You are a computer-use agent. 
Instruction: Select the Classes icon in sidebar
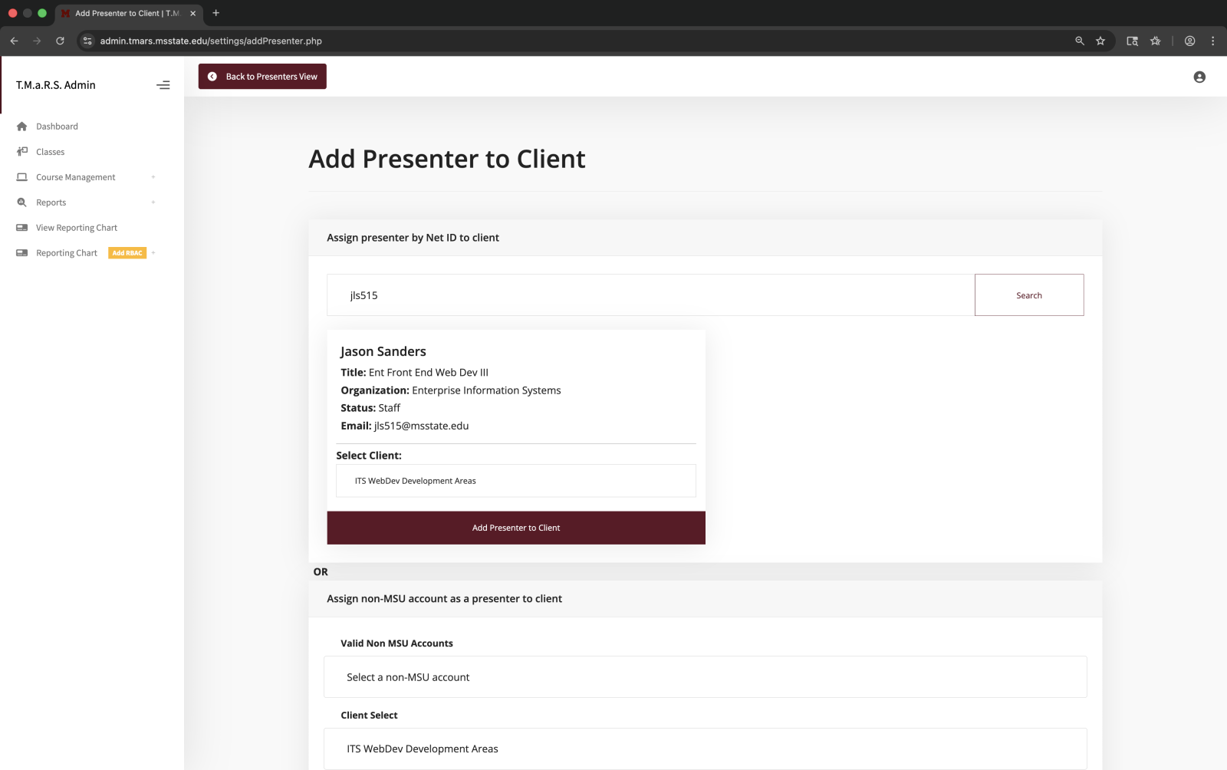click(21, 151)
